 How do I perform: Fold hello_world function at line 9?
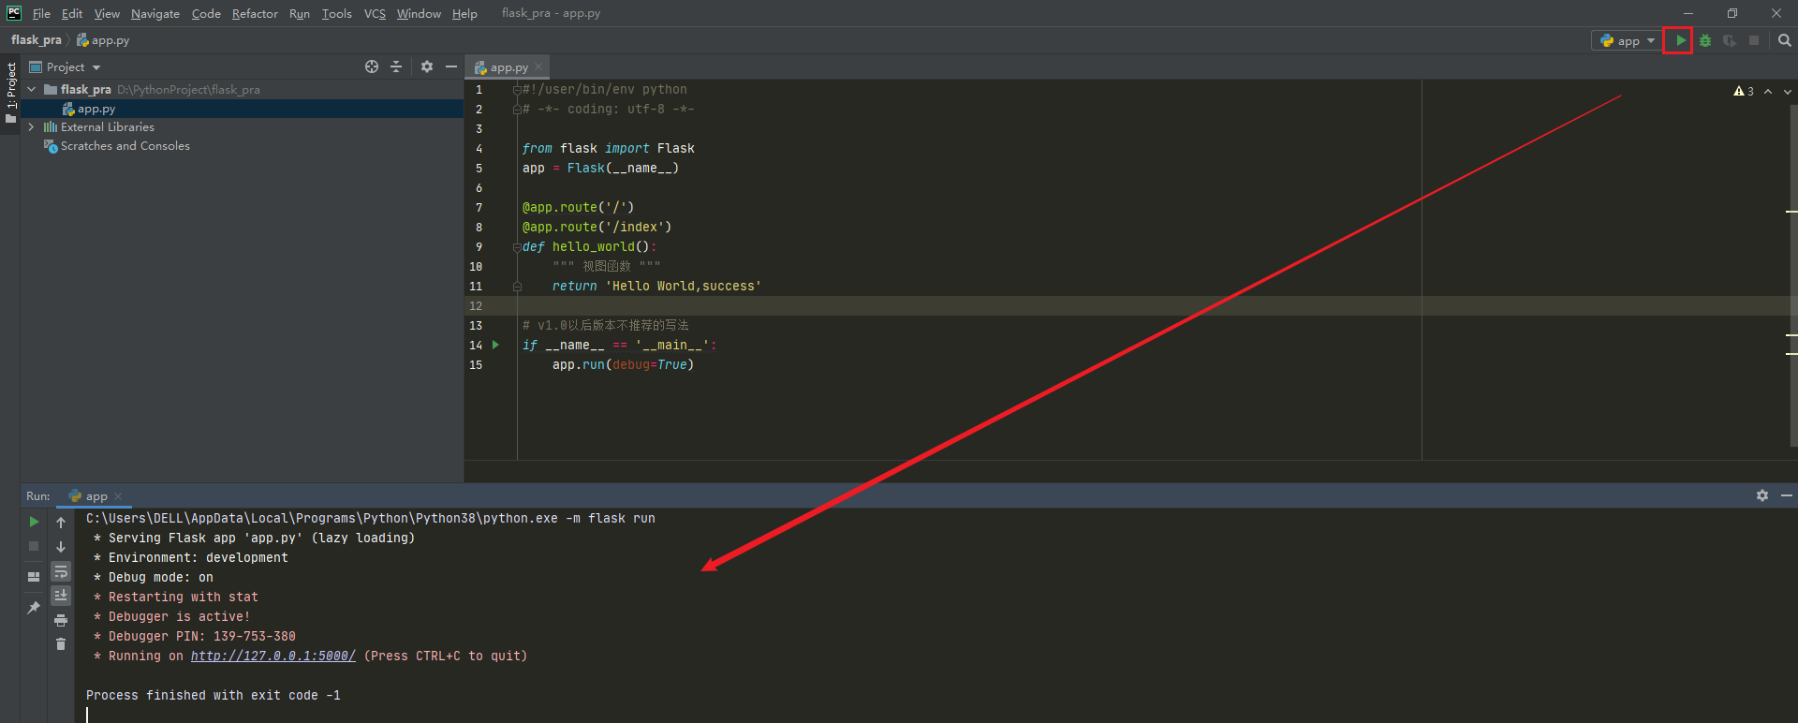[x=517, y=247]
